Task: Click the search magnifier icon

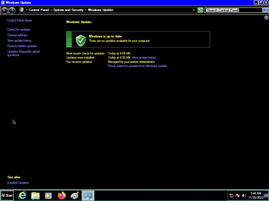Action: click(x=265, y=10)
